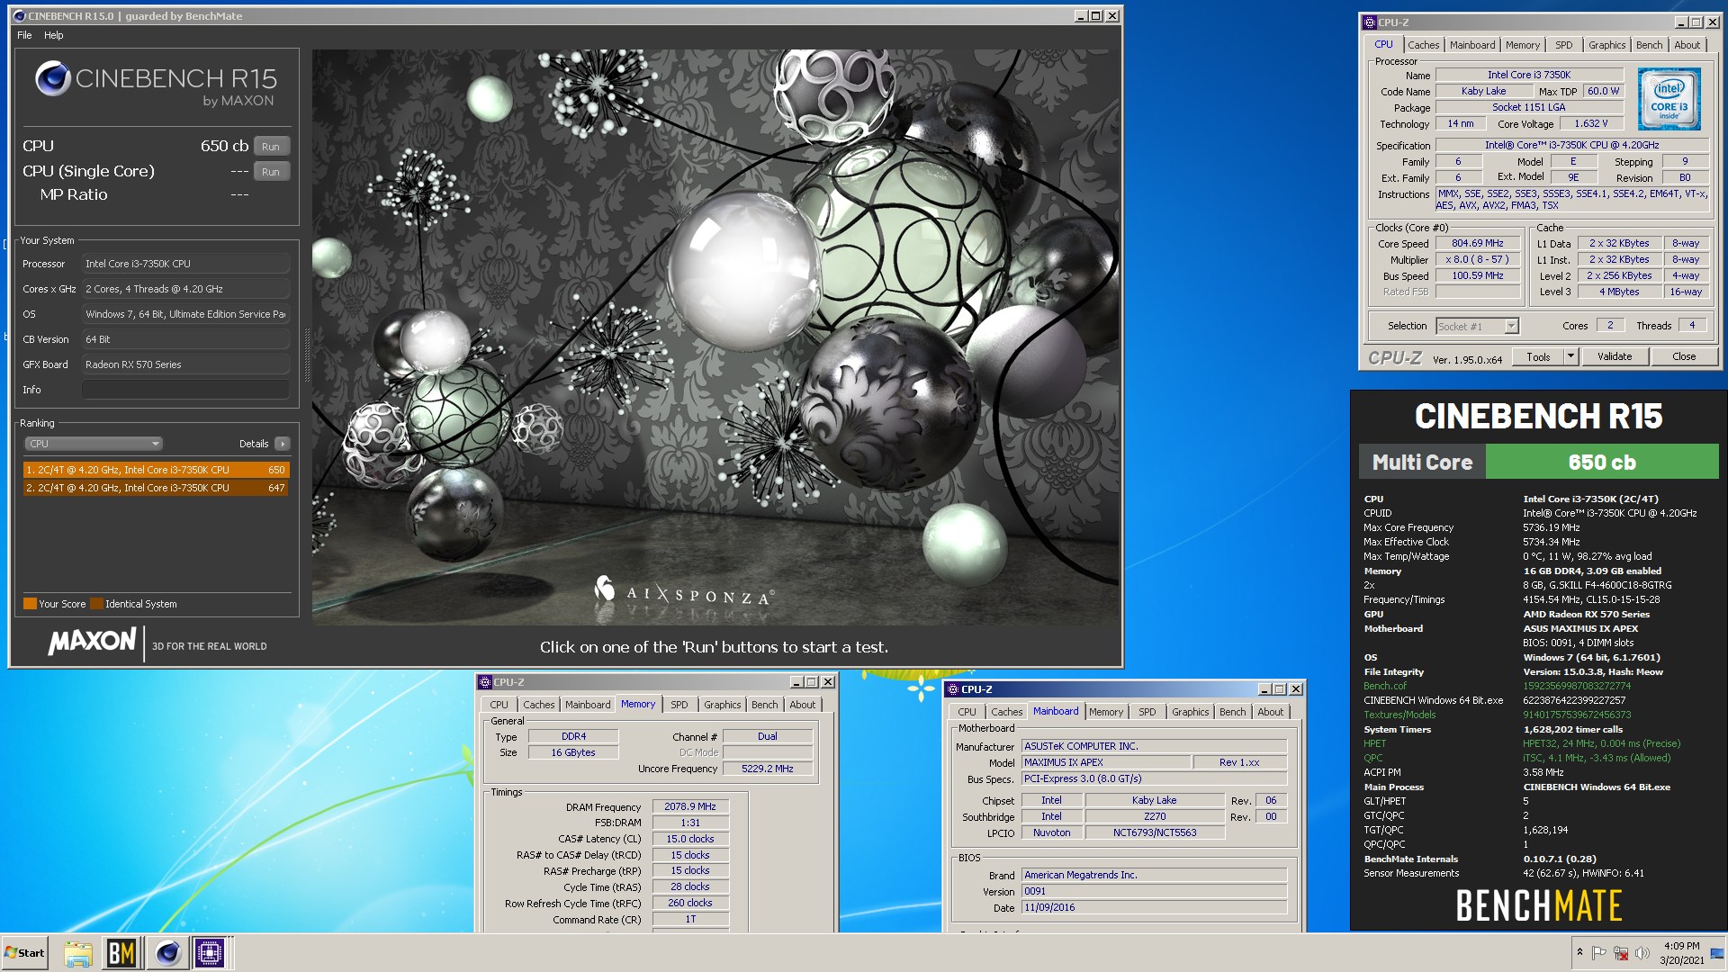Open the Help menu in Cinebench

(x=54, y=35)
